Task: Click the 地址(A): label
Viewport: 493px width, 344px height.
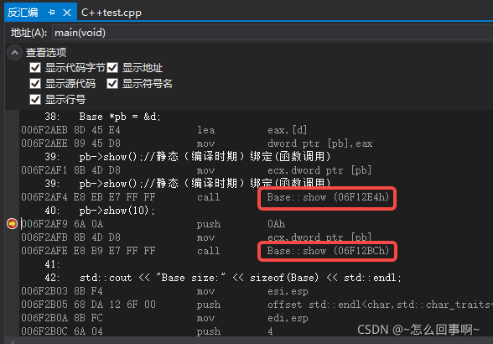Action: coord(29,33)
